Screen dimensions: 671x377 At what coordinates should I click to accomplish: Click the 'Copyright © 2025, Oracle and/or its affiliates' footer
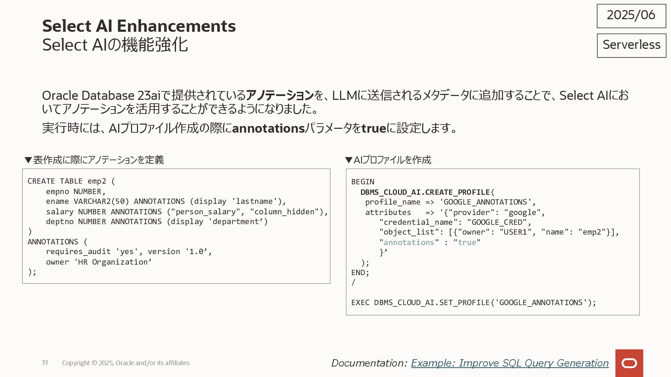[x=126, y=363]
